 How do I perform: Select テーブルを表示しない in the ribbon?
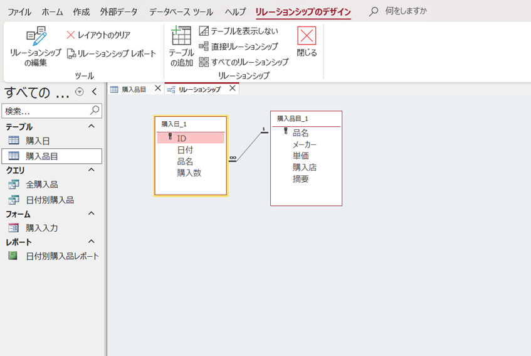click(x=238, y=31)
